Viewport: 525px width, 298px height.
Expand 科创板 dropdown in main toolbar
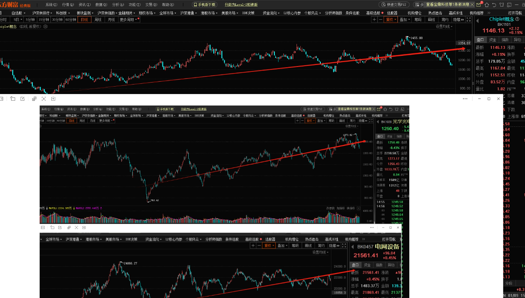[x=64, y=13]
